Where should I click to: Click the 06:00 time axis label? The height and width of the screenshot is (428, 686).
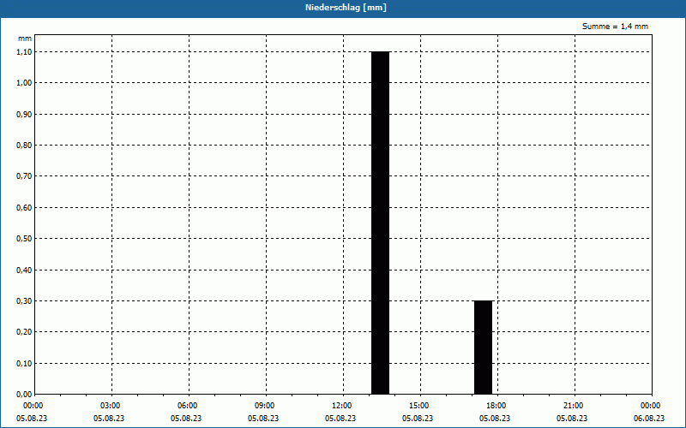(x=187, y=406)
